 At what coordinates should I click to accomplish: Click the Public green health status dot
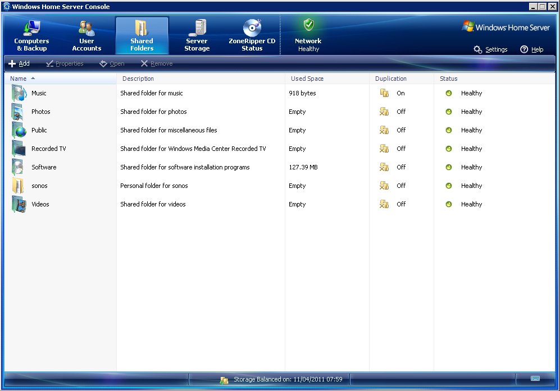click(x=449, y=130)
